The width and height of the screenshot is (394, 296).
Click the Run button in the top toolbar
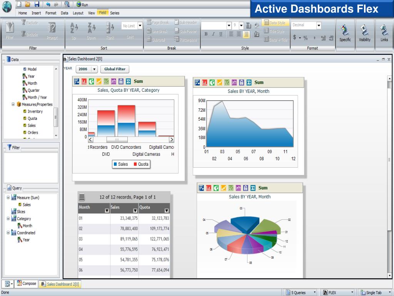[x=82, y=4]
